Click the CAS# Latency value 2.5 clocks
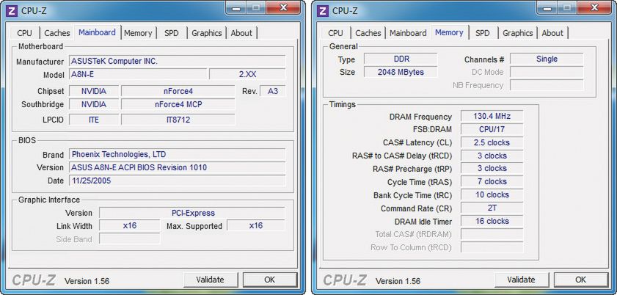617x295 pixels. tap(492, 142)
